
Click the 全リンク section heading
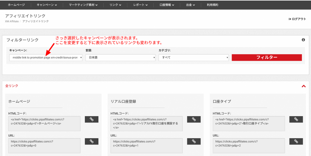click(12, 86)
